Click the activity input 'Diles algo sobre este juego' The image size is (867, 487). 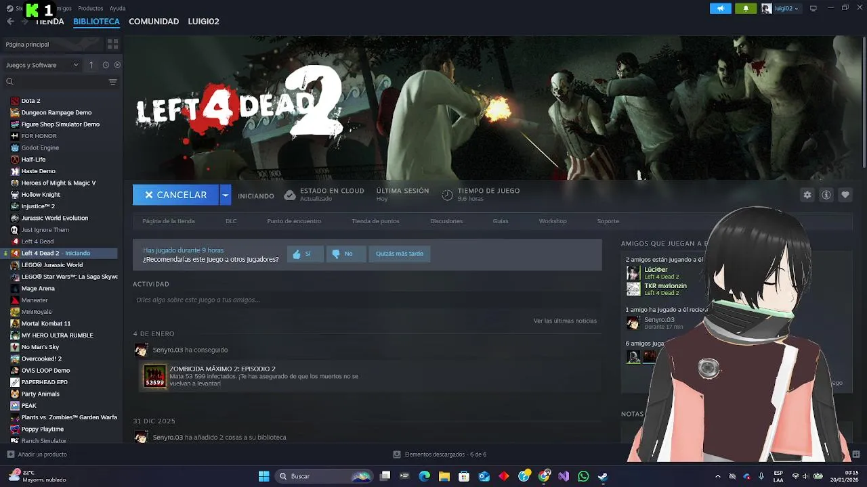366,300
